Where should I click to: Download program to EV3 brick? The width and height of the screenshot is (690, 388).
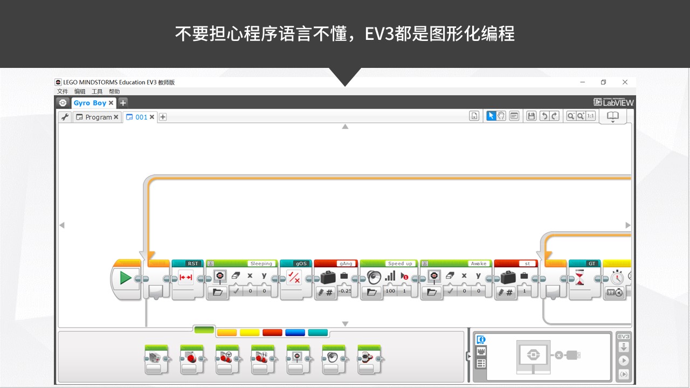coord(624,348)
